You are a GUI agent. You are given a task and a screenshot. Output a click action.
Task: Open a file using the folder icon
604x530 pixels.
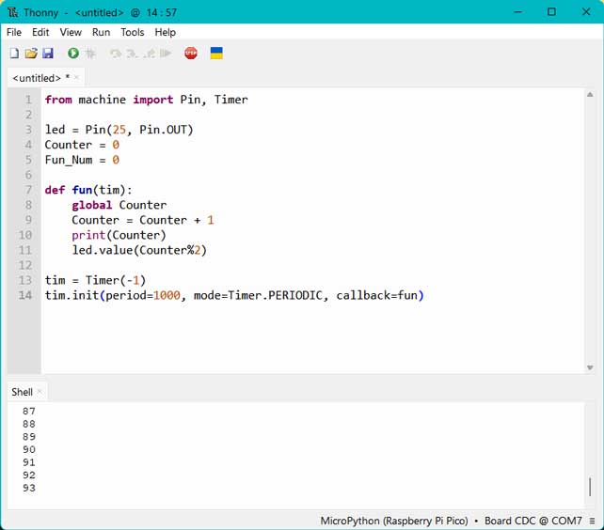31,54
